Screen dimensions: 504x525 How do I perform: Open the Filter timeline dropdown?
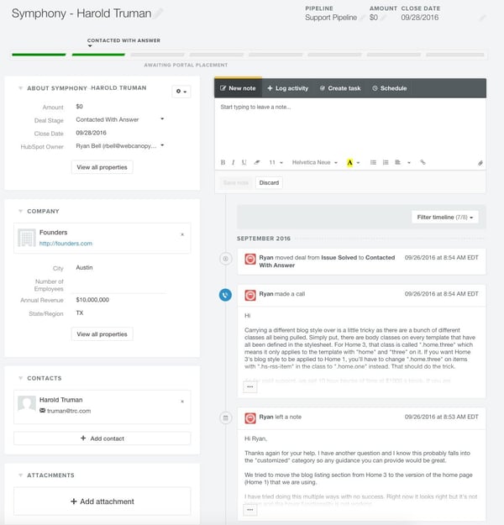click(x=445, y=218)
